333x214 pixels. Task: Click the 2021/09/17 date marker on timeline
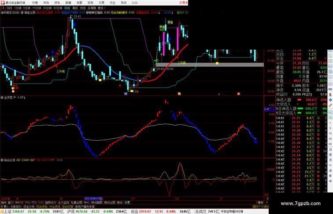[93, 199]
